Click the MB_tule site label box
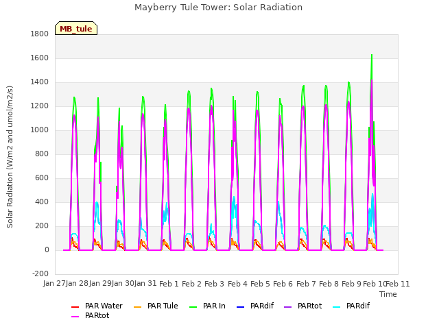Image resolution: width=439 pixels, height=329 pixels. (x=76, y=28)
